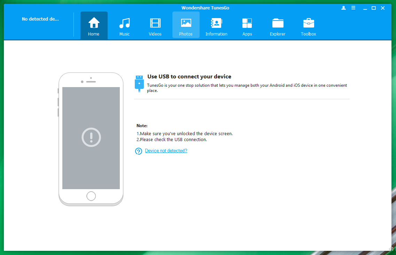Click the 'Use USB to connect your device' heading
The width and height of the screenshot is (396, 255).
[189, 77]
